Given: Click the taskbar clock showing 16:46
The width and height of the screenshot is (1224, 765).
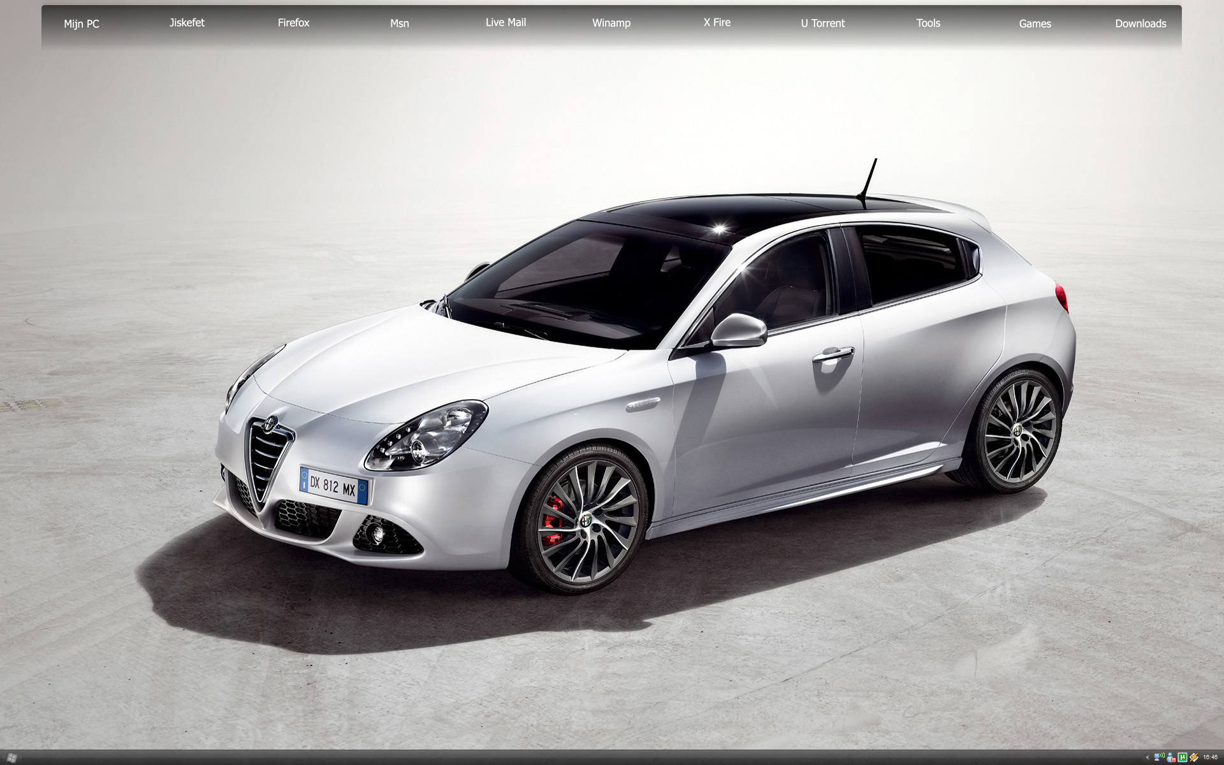Looking at the screenshot, I should (1210, 757).
